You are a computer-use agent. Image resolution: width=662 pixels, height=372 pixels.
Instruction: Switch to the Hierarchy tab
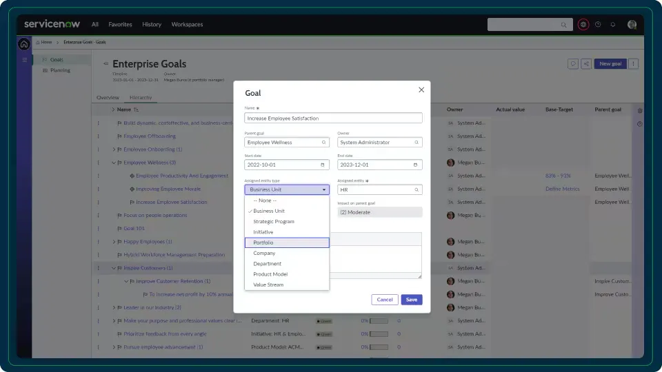pos(141,97)
